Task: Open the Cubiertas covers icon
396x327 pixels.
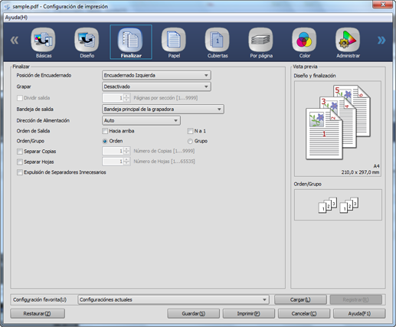Action: pyautogui.click(x=217, y=40)
